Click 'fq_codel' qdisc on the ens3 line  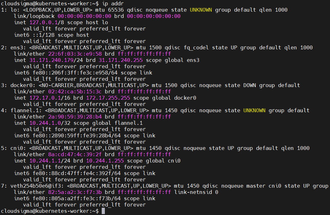point(196,48)
